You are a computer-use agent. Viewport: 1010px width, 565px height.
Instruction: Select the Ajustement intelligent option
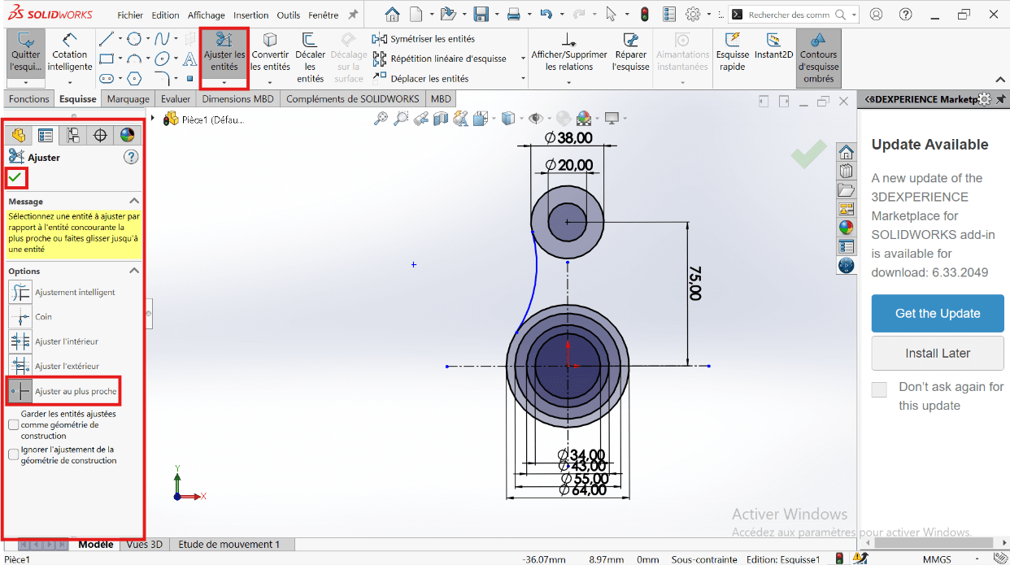pyautogui.click(x=21, y=292)
